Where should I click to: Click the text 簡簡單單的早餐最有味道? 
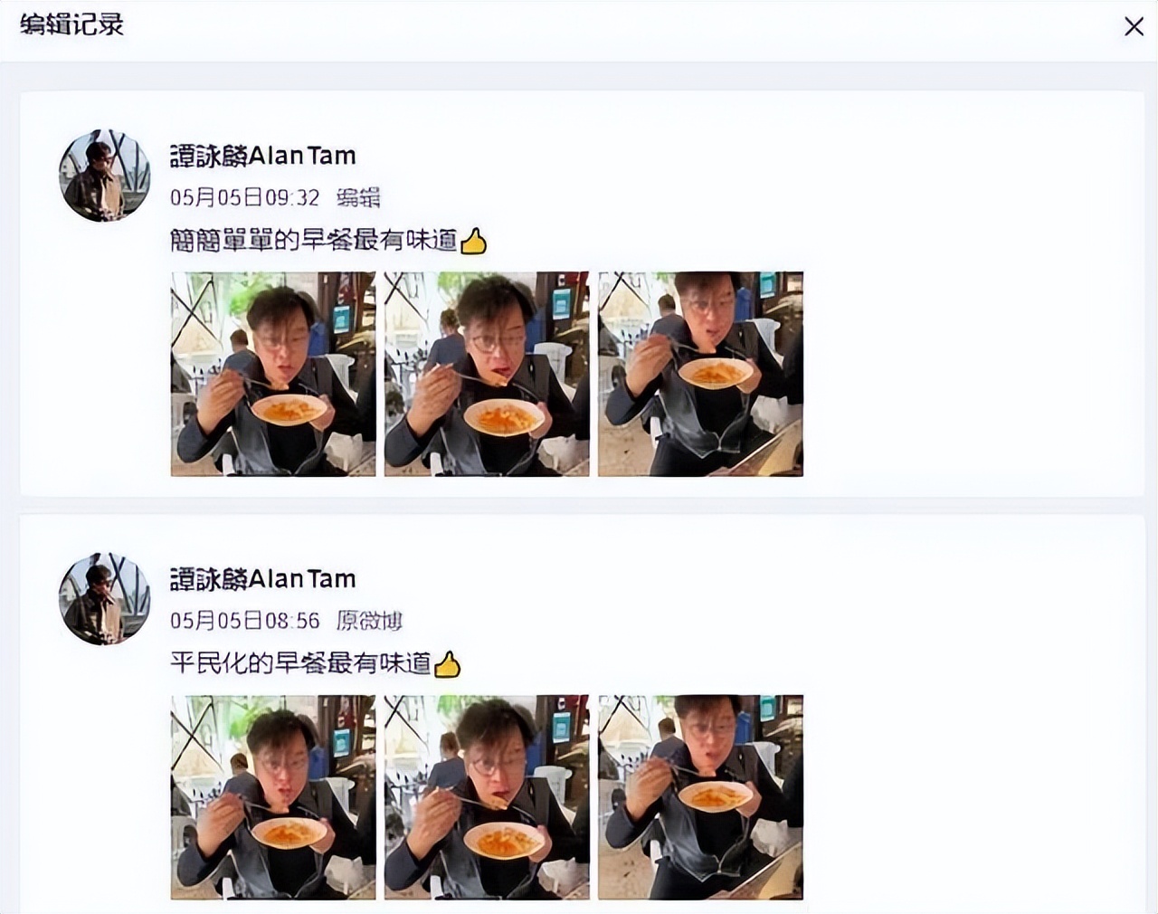(314, 241)
